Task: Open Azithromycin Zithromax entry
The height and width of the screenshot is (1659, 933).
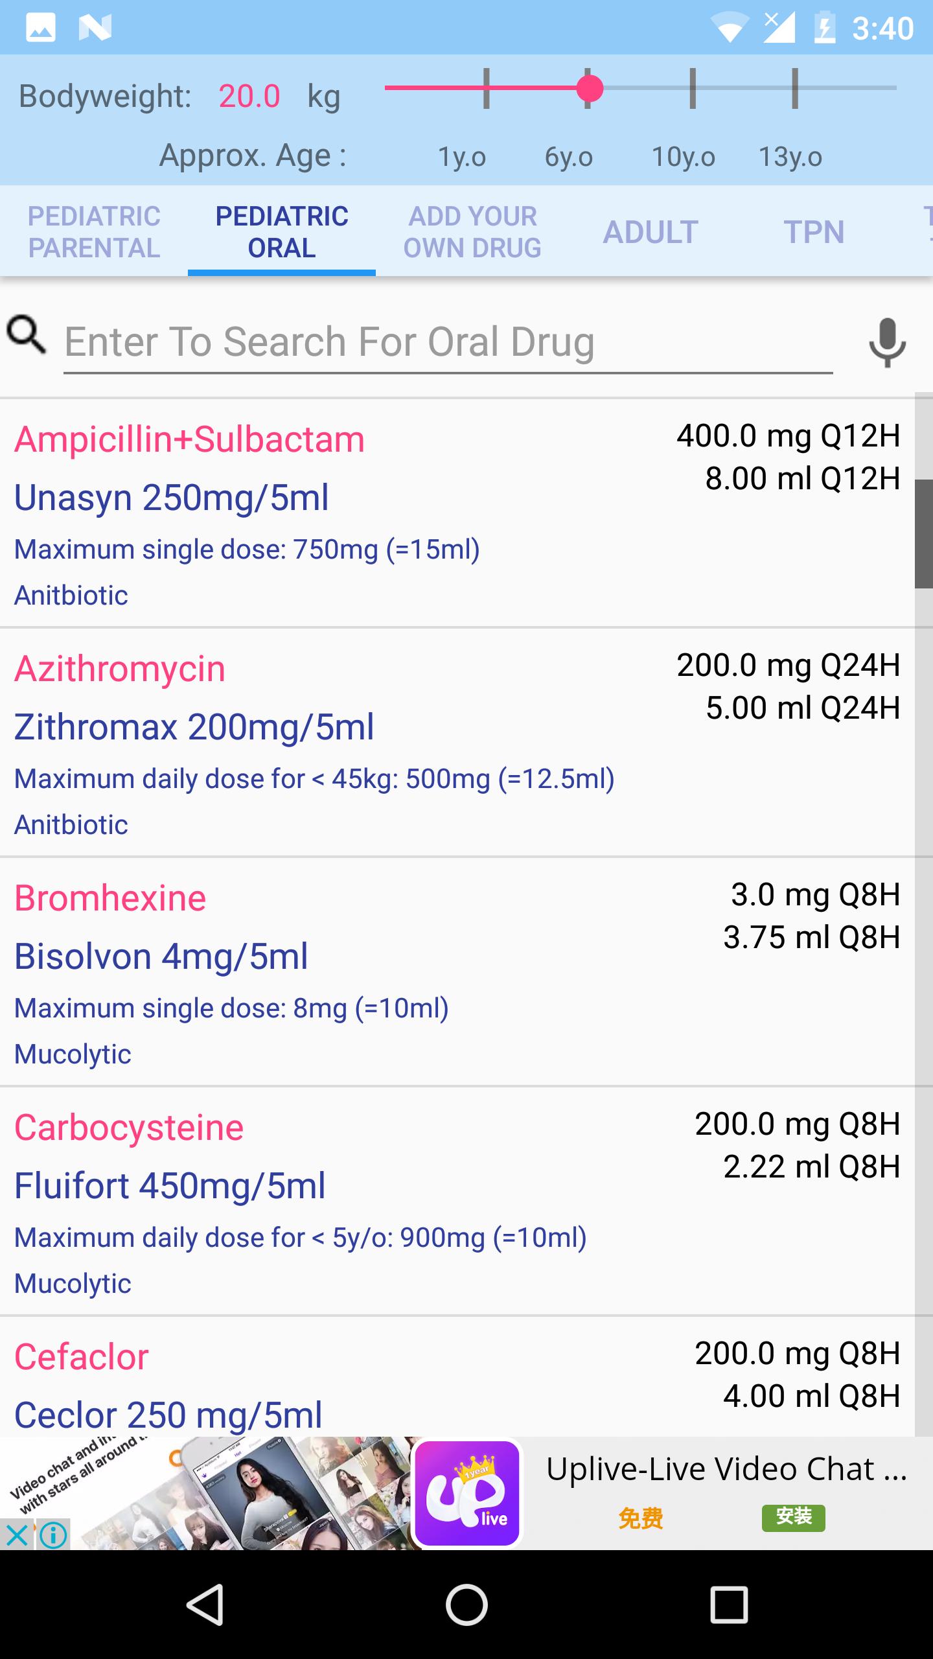Action: 457,743
